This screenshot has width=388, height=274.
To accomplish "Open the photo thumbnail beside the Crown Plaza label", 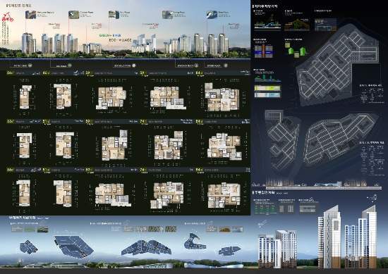I will pos(74,15).
